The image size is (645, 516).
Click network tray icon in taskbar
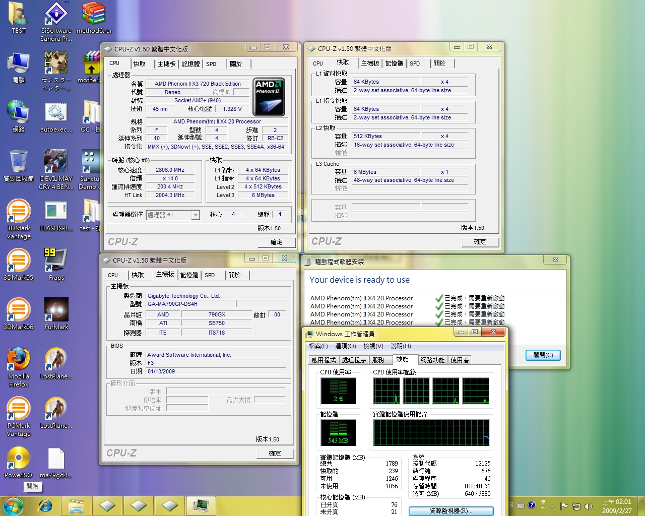pyautogui.click(x=576, y=506)
